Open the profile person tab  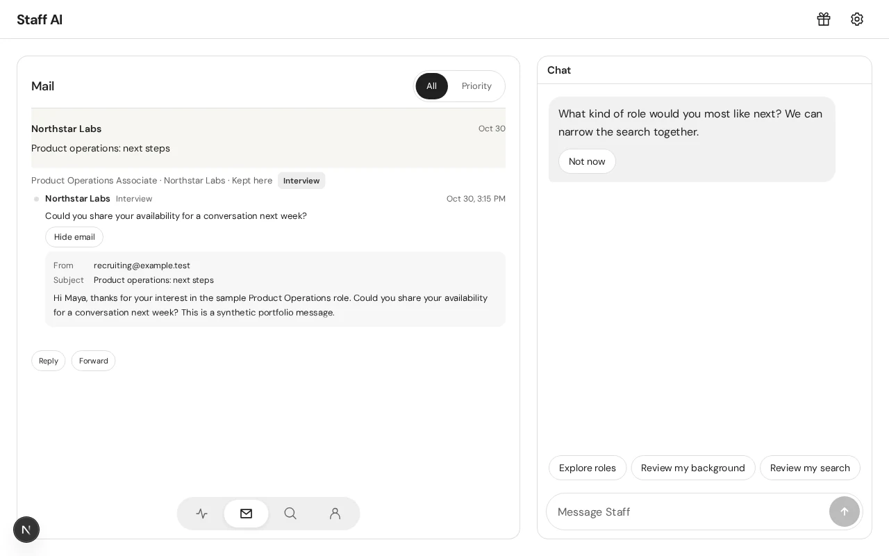point(335,514)
